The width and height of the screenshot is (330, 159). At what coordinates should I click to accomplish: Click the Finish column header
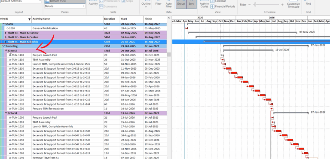[155, 19]
